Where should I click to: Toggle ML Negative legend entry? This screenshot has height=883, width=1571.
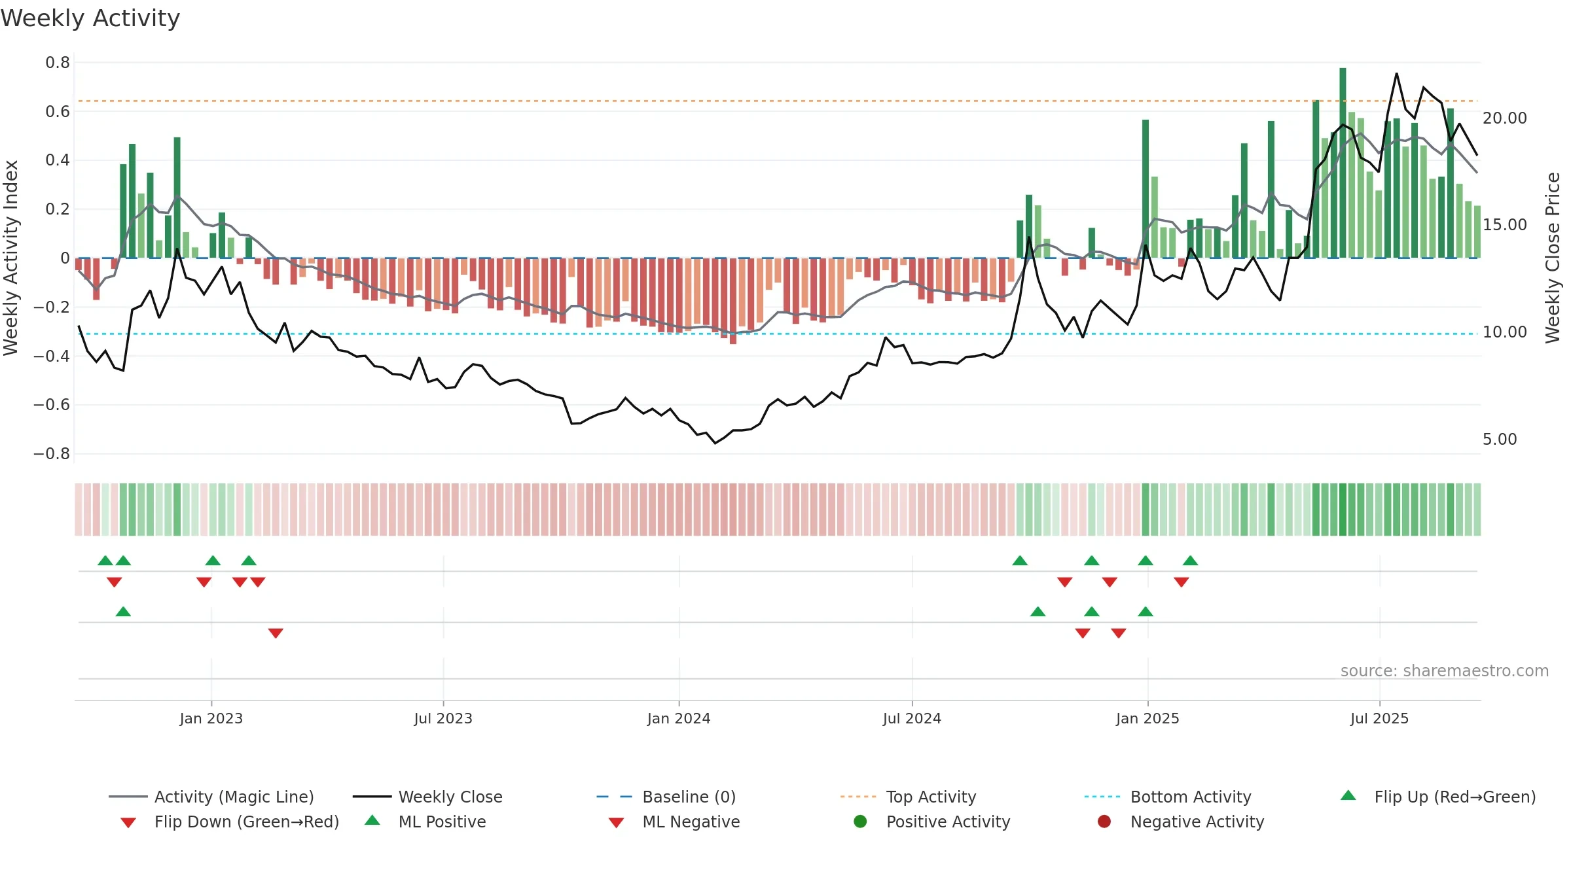point(674,822)
